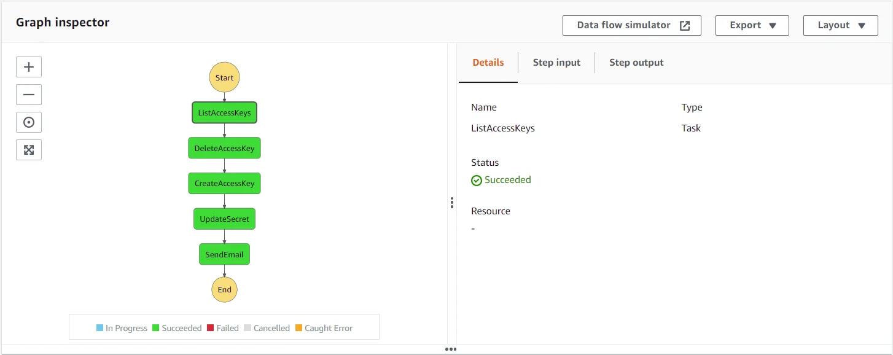The height and width of the screenshot is (355, 893).
Task: Open Data flow simulator via external link icon
Action: click(x=686, y=25)
